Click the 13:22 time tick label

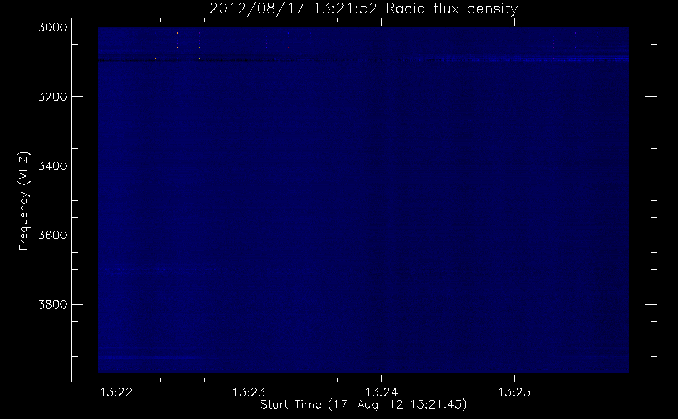116,393
